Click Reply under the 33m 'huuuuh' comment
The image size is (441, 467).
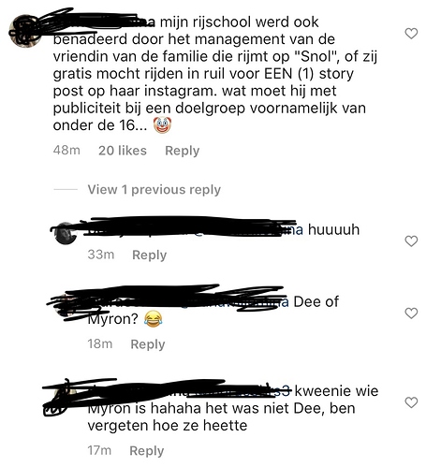click(149, 255)
